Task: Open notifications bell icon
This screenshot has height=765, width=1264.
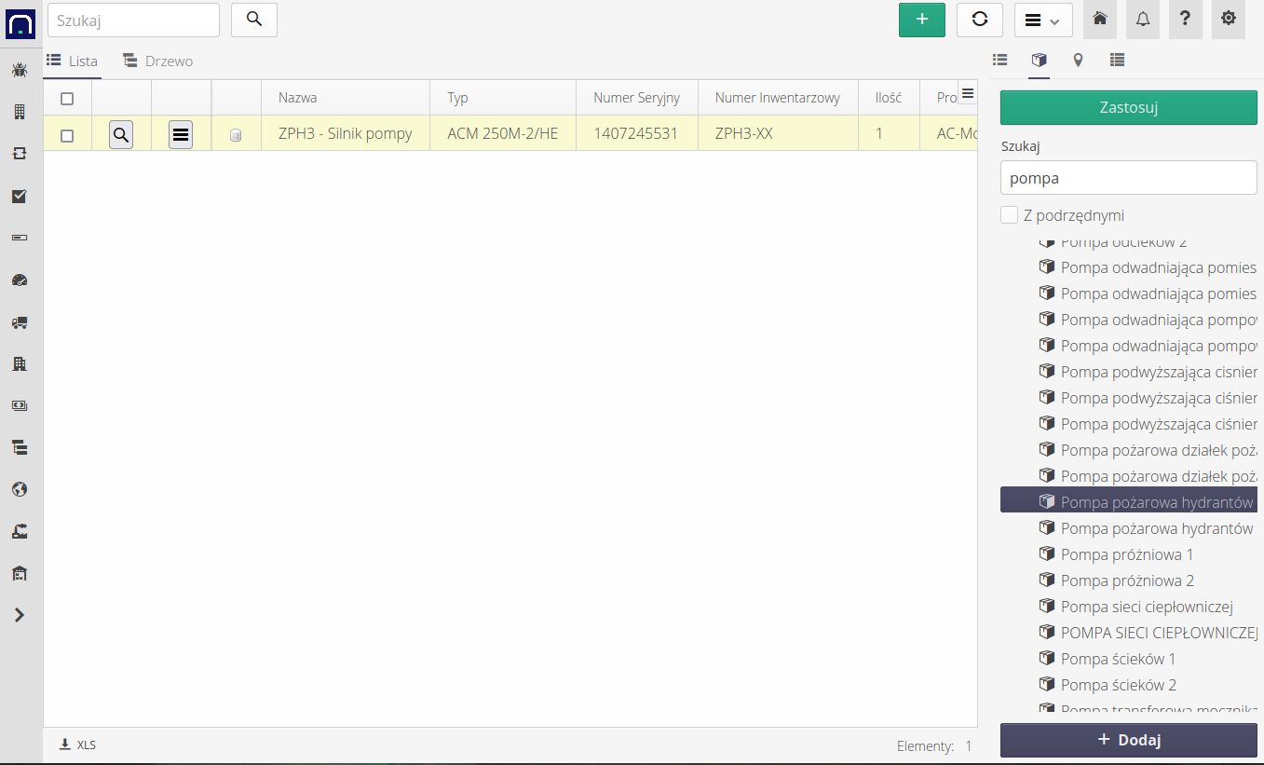Action: click(1143, 19)
